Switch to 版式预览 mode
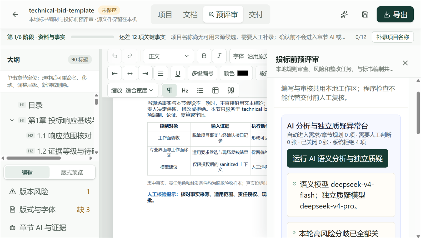The image size is (421, 238). (x=72, y=172)
